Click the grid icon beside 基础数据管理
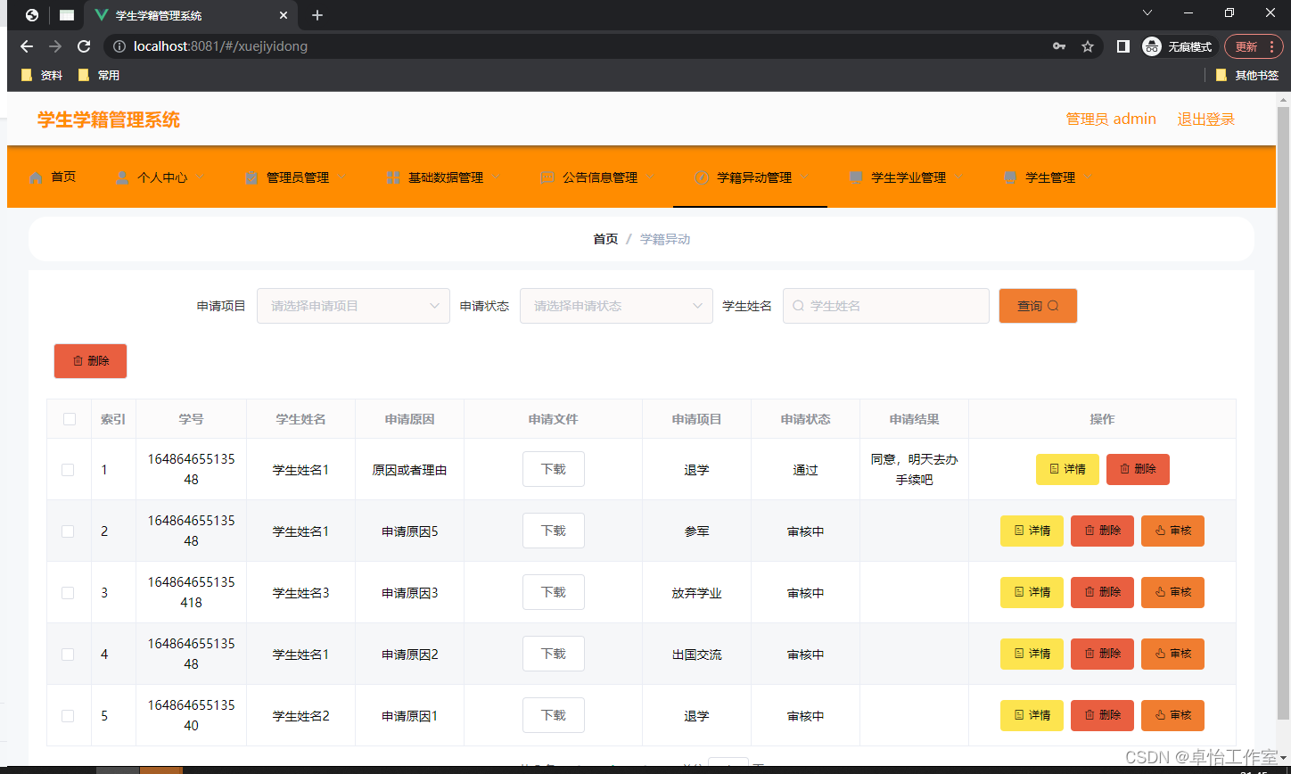Viewport: 1291px width, 774px height. pyautogui.click(x=393, y=177)
